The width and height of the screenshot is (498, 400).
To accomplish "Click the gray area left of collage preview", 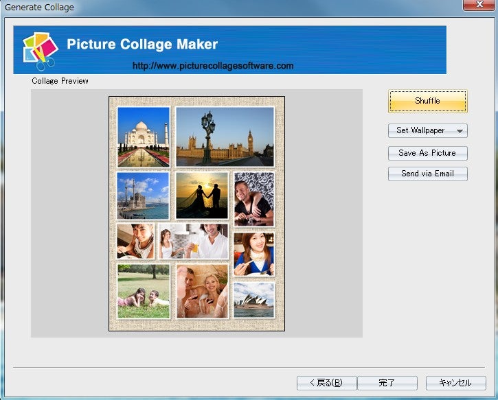I will pos(69,213).
